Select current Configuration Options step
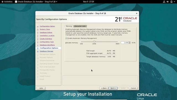 [49, 48]
